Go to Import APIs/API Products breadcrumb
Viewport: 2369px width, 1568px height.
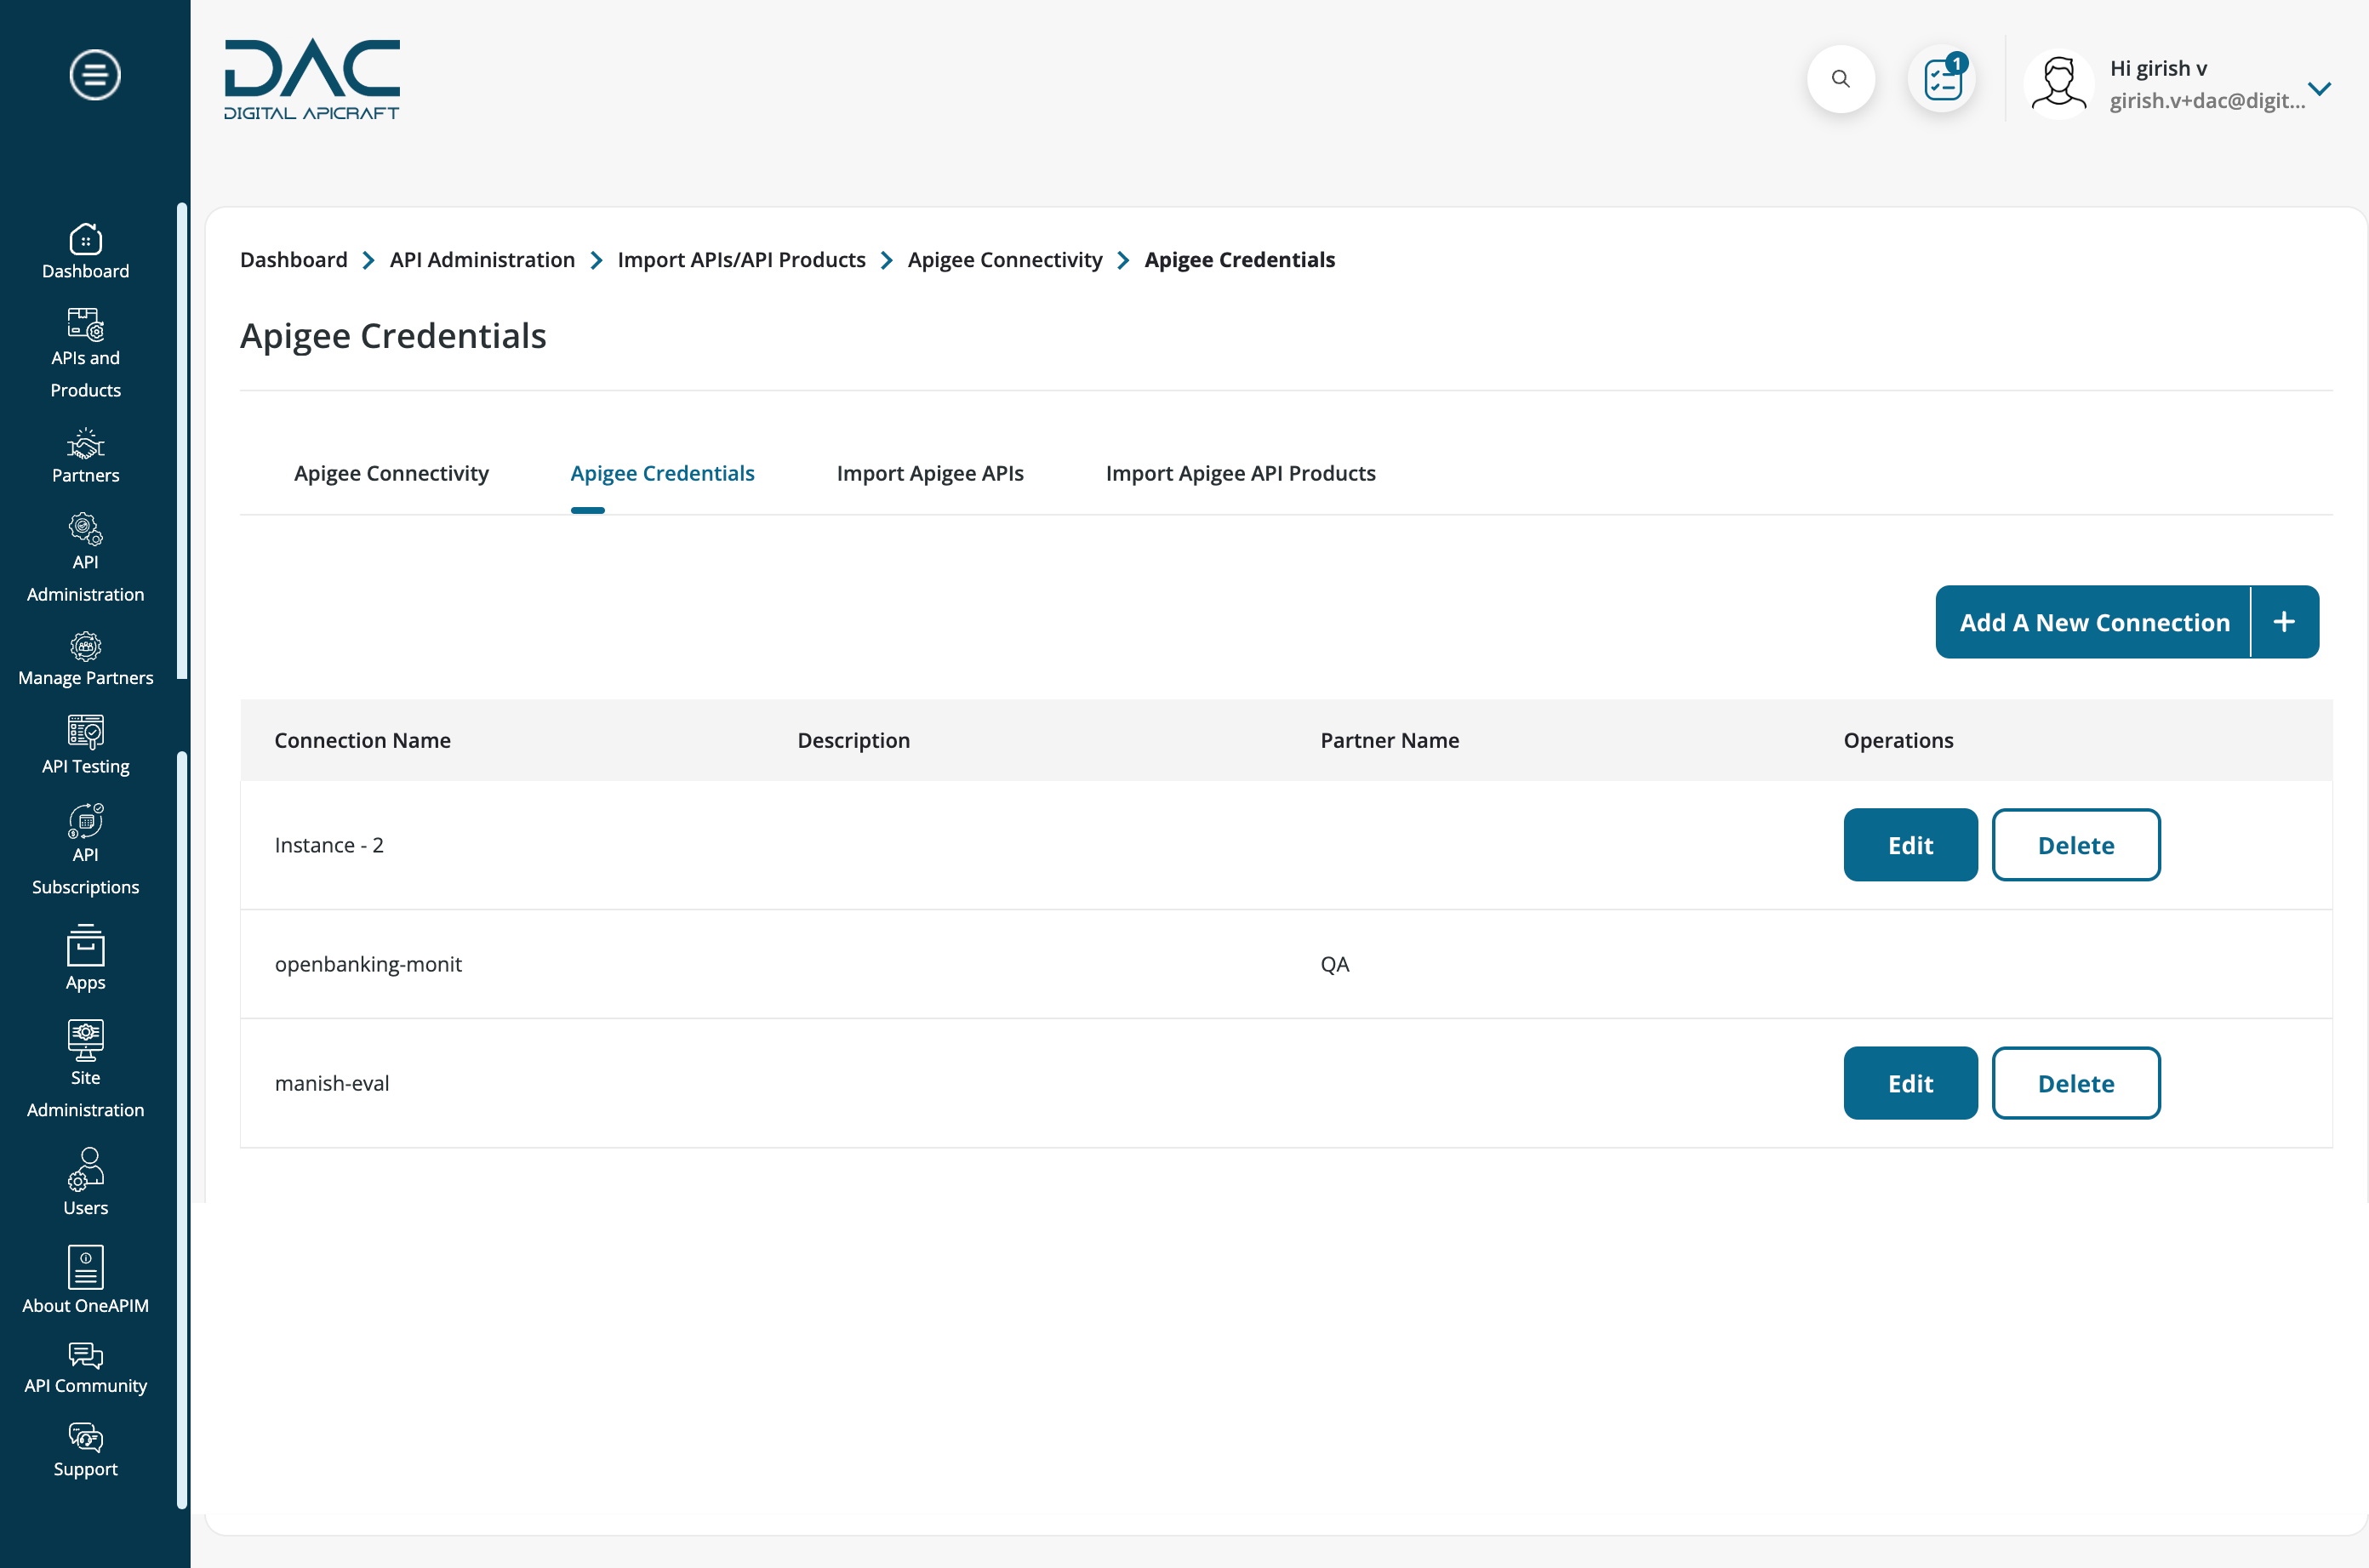(741, 260)
